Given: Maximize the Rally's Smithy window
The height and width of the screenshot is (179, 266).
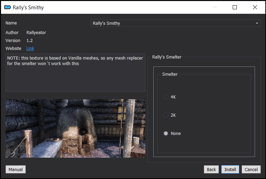Looking at the screenshot, I should pyautogui.click(x=235, y=7).
